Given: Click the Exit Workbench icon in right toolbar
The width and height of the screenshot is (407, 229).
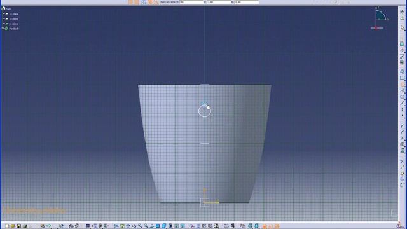Looking at the screenshot, I should pos(402,18).
